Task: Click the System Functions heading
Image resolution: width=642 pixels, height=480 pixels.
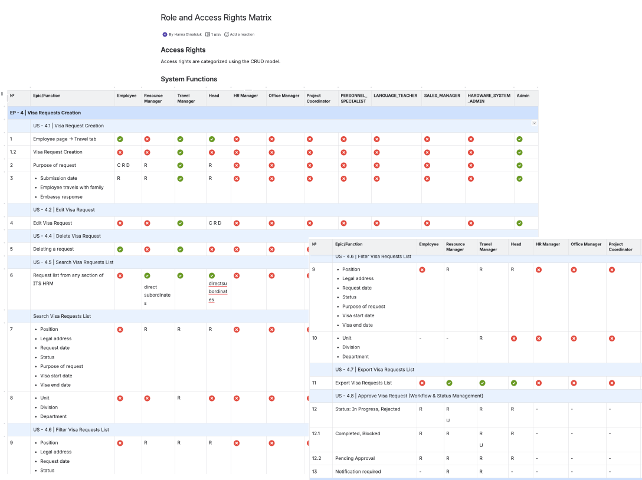Action: click(189, 79)
